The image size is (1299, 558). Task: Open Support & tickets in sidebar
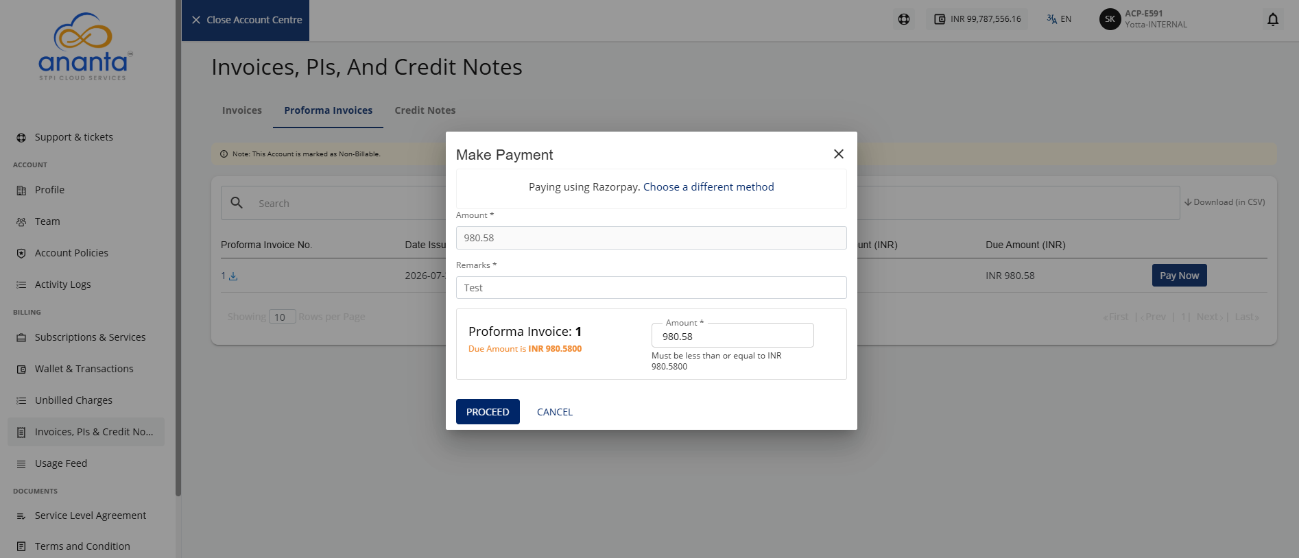coord(74,137)
